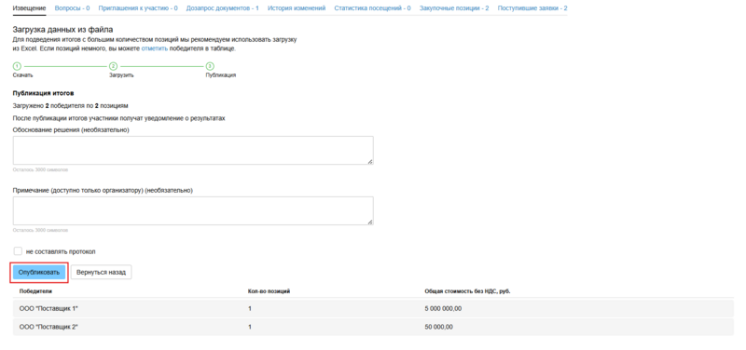746x350 pixels.
Task: Select step 2 Загрузить circle
Action: 113,66
